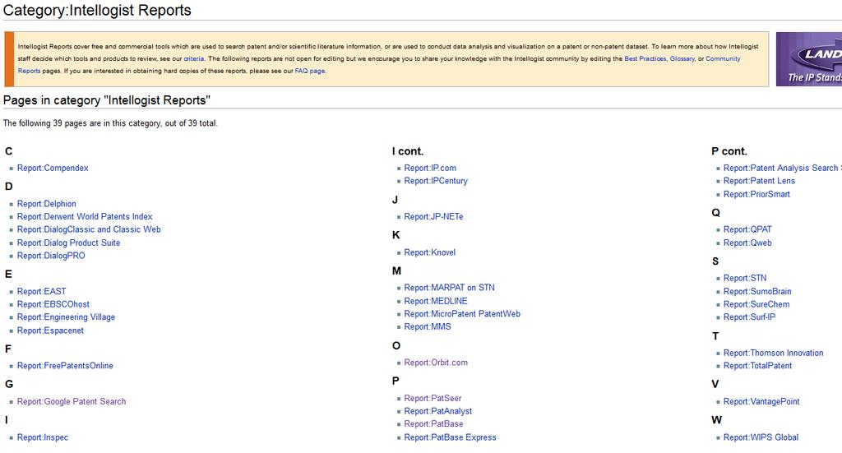Open Report:DialogClassic and Classic Web
The image size is (842, 453).
[x=89, y=229]
